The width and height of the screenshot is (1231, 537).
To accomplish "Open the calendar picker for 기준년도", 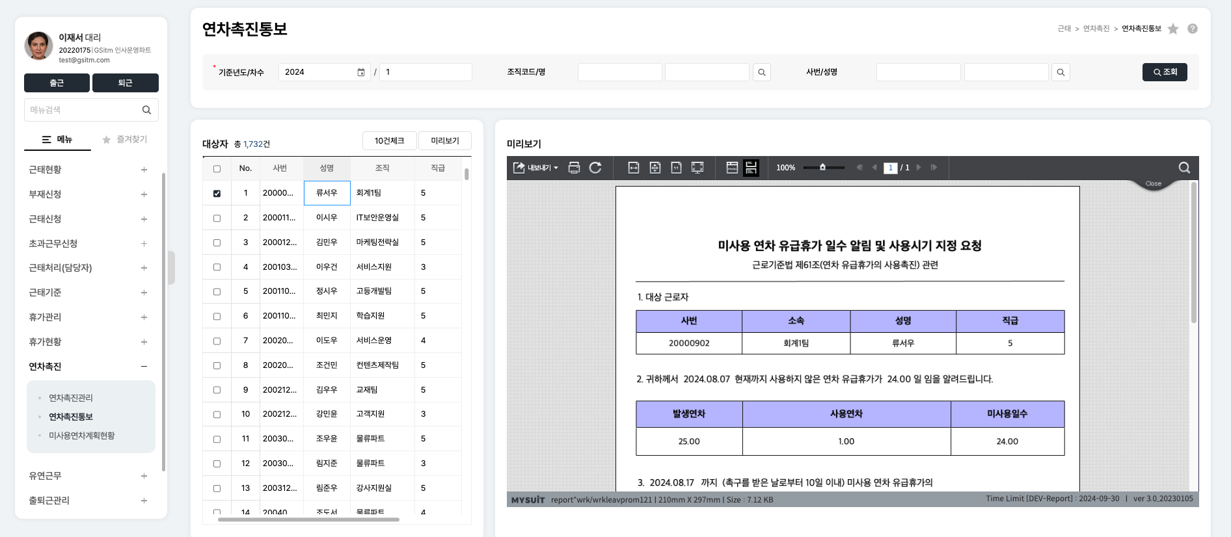I will click(x=361, y=72).
